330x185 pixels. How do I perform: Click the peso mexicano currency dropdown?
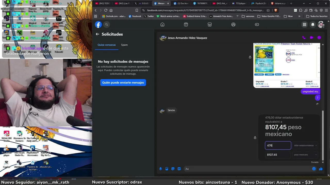[305, 155]
